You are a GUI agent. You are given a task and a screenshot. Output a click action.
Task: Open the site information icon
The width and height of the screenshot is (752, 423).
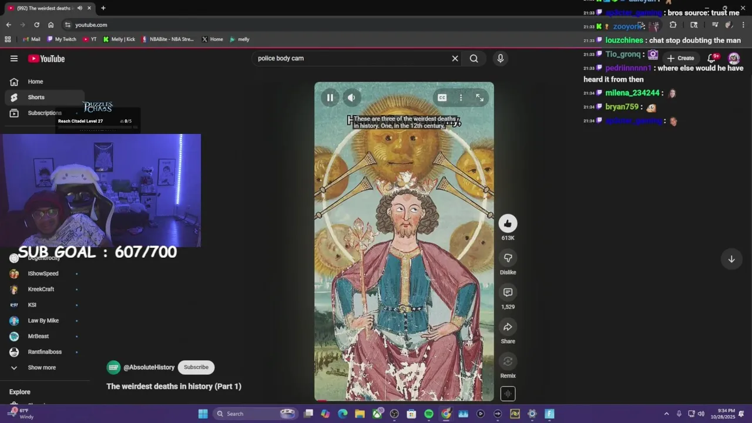pos(68,25)
